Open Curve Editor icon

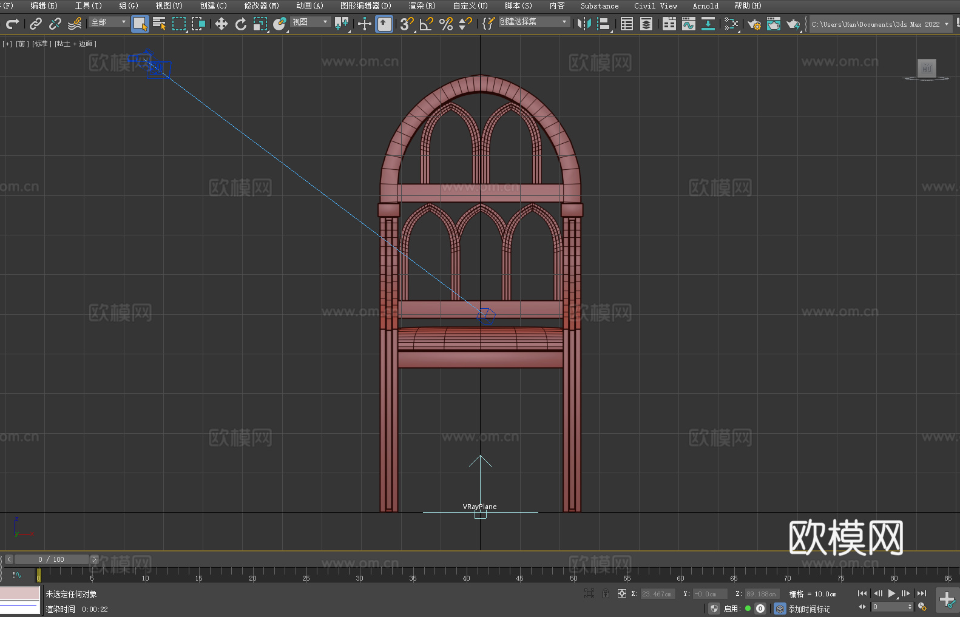click(x=689, y=24)
